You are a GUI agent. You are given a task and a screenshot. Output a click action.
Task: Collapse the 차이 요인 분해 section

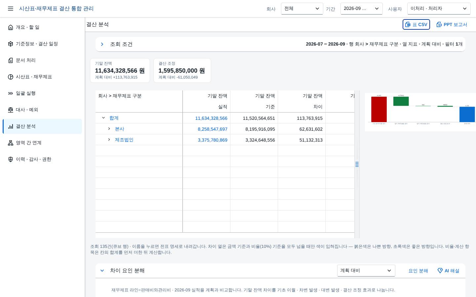[x=102, y=271]
